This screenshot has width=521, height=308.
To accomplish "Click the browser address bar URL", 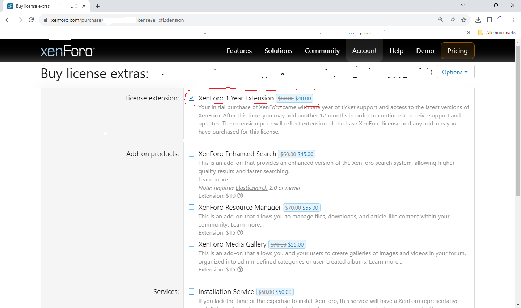I will coord(118,20).
